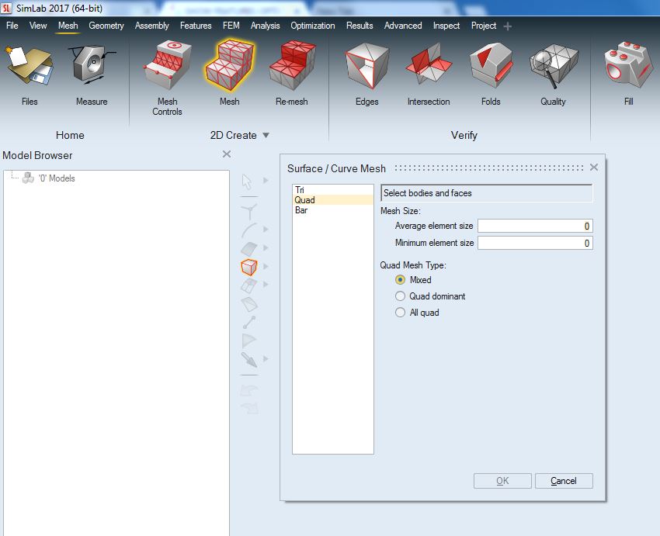
Task: Expand options beside the diagonal arrow tool
Action: point(266,358)
